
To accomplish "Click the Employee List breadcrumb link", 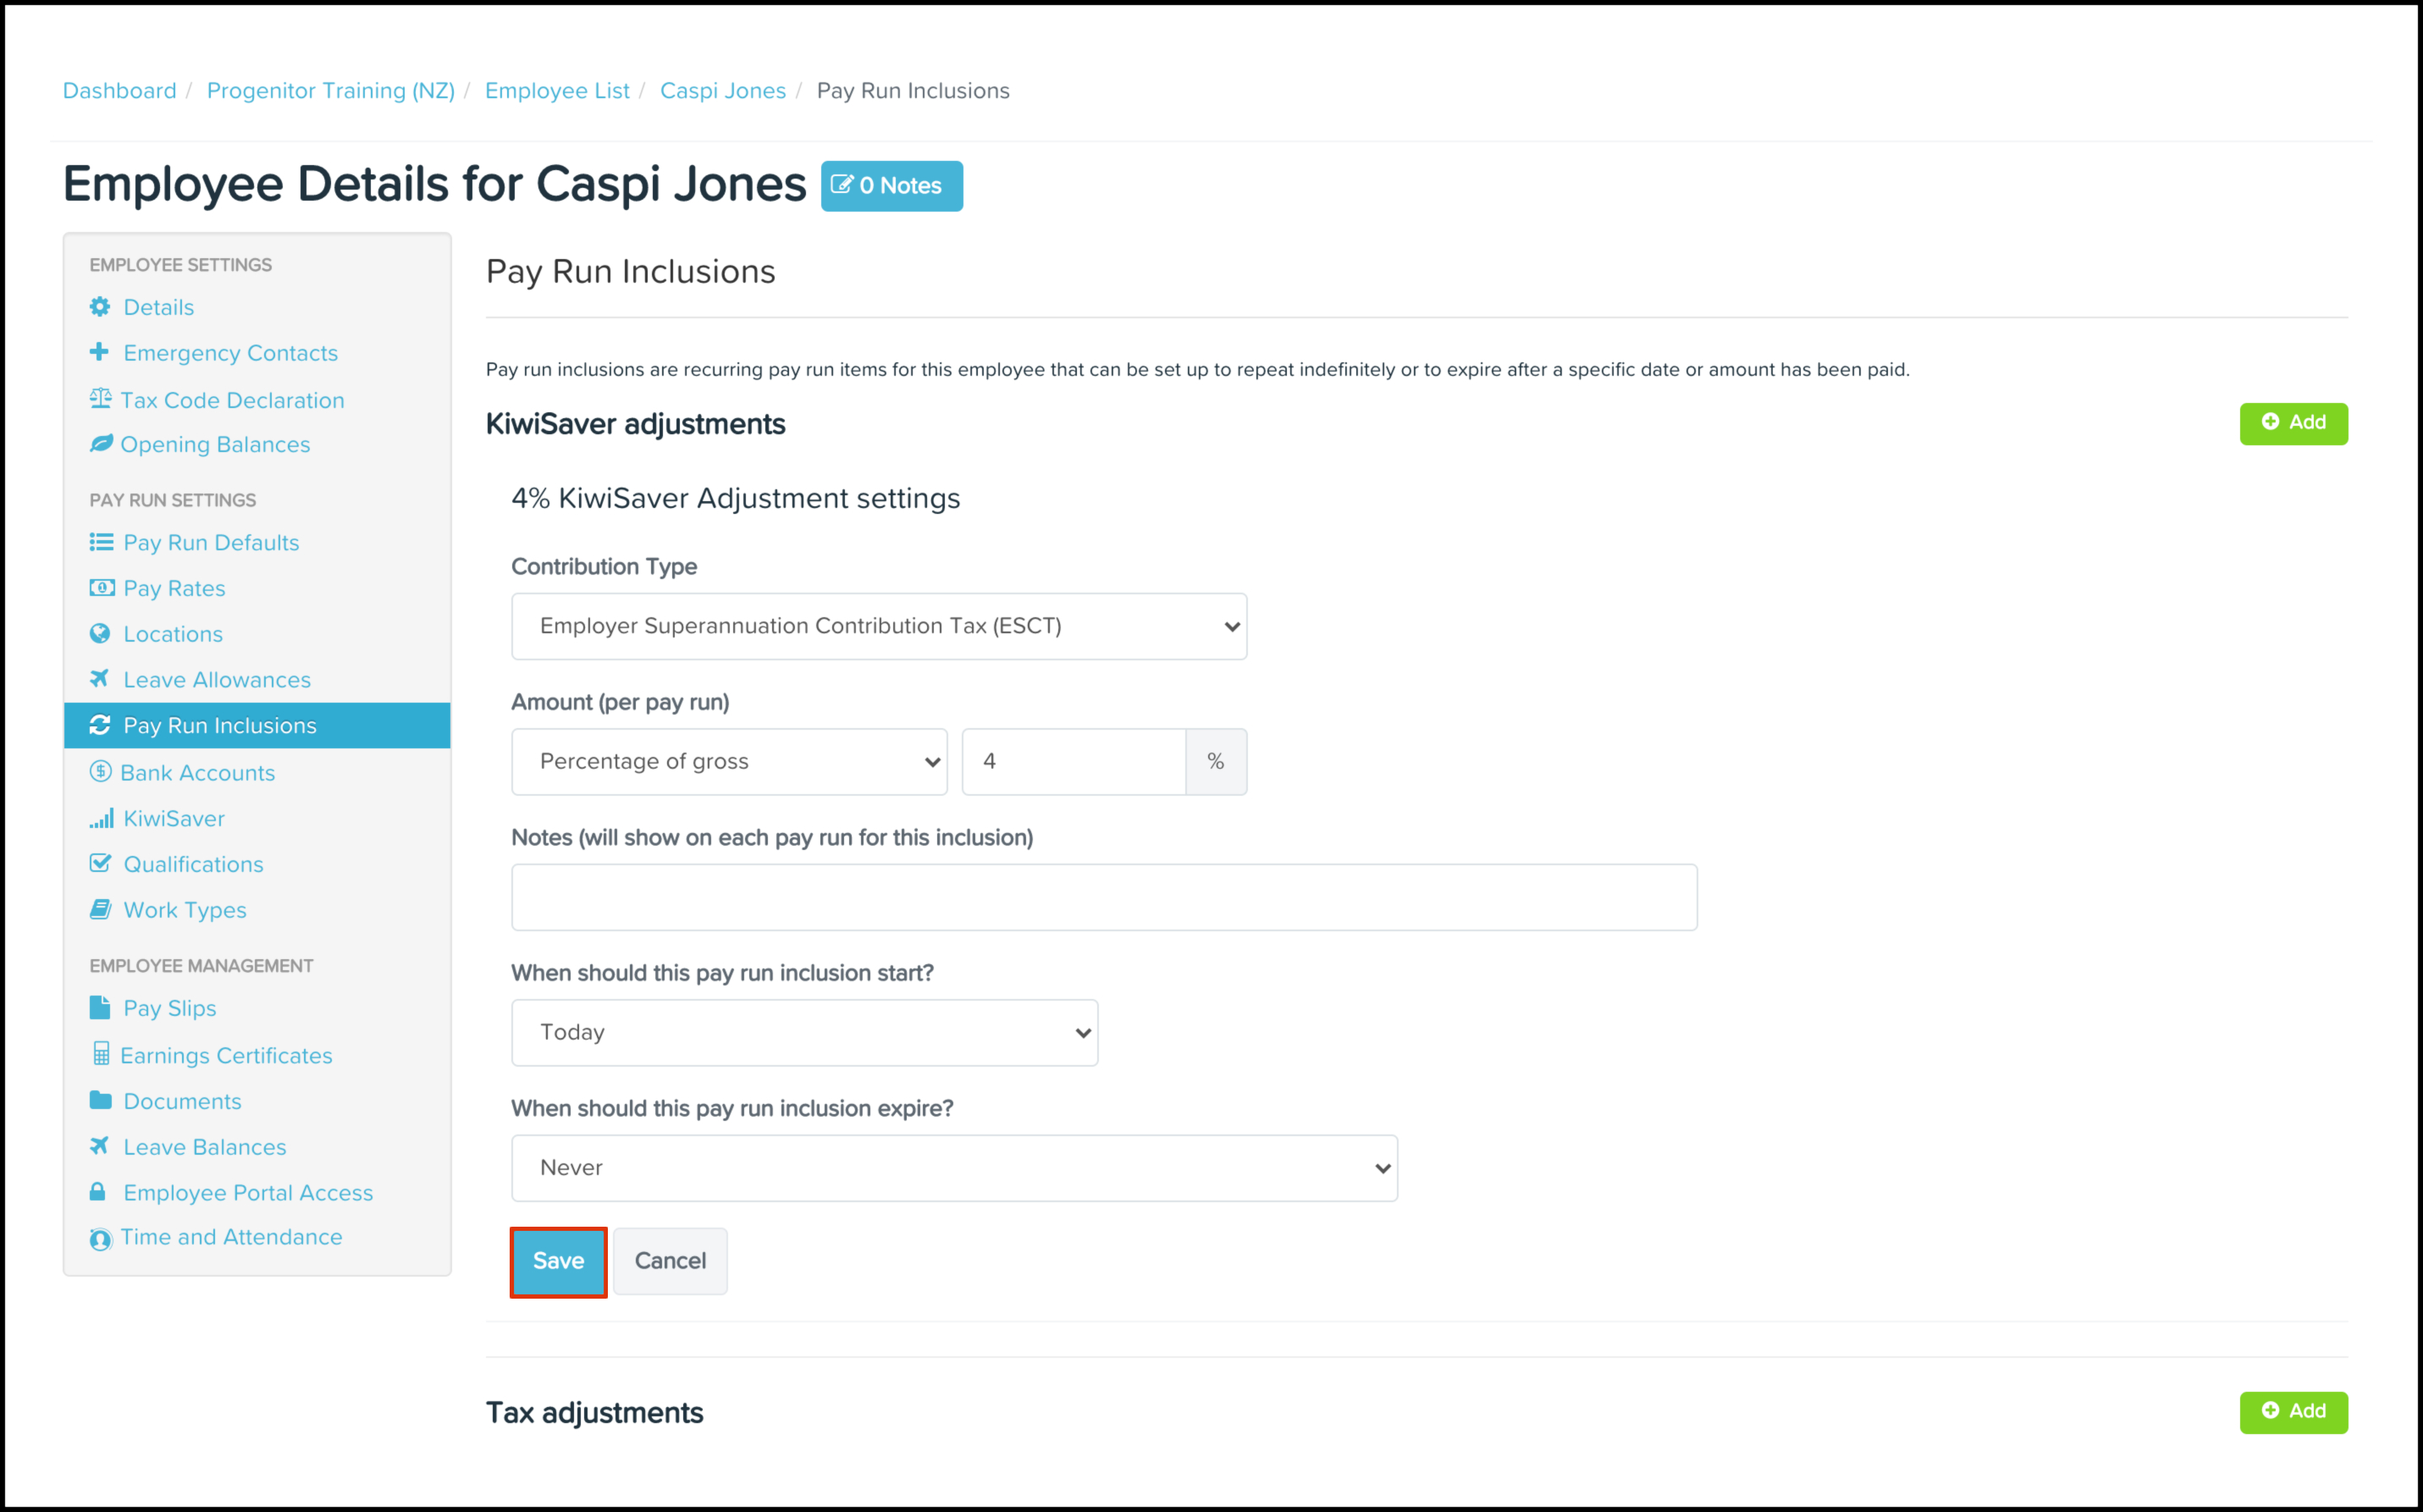I will (557, 91).
